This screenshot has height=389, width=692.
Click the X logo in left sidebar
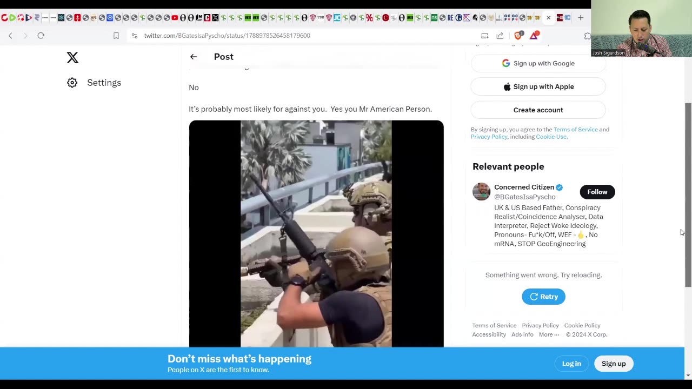[72, 57]
